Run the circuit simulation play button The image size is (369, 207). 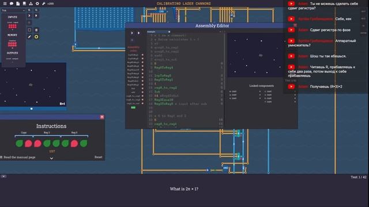pyautogui.click(x=36, y=16)
